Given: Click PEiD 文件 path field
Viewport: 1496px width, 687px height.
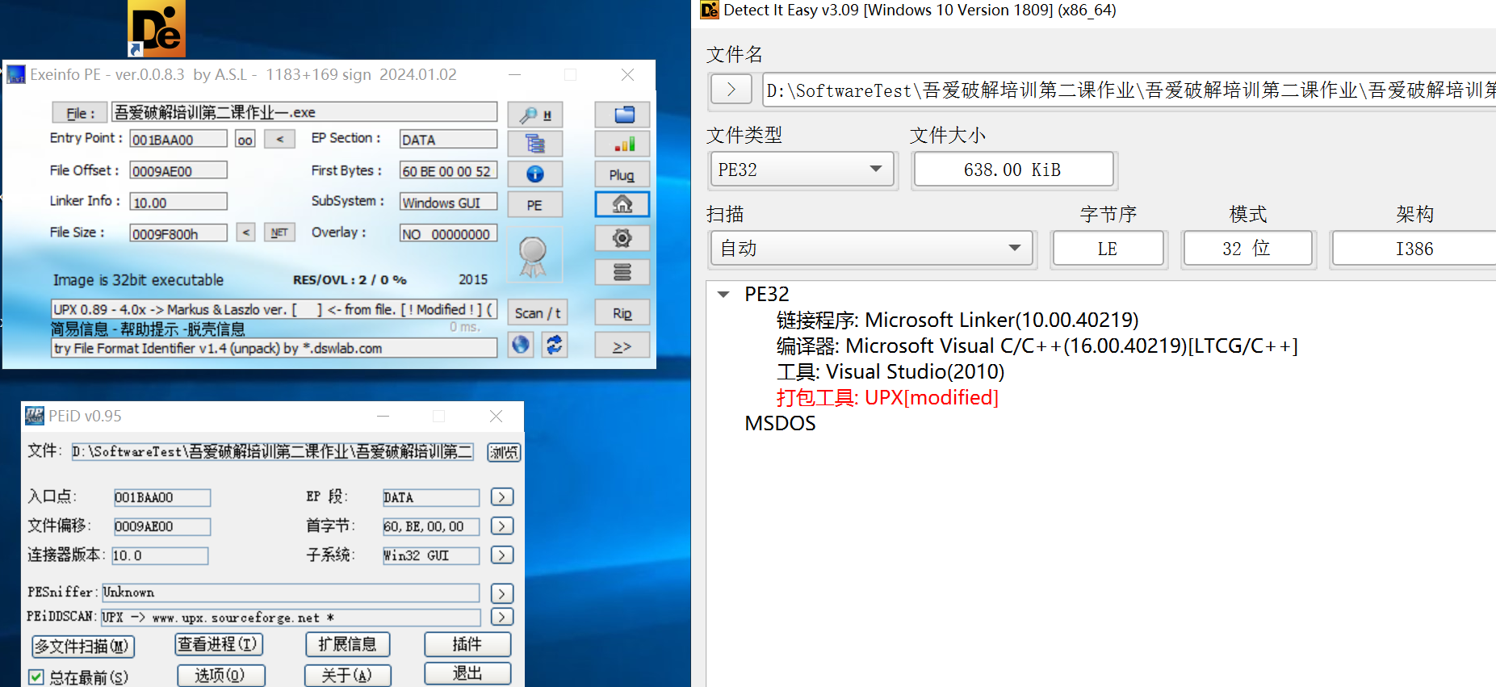Looking at the screenshot, I should (x=272, y=451).
